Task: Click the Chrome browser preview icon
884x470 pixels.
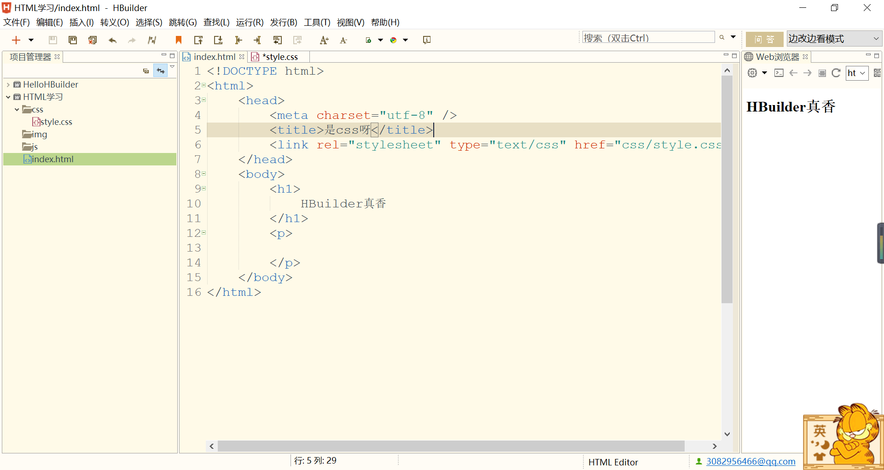Action: point(393,40)
